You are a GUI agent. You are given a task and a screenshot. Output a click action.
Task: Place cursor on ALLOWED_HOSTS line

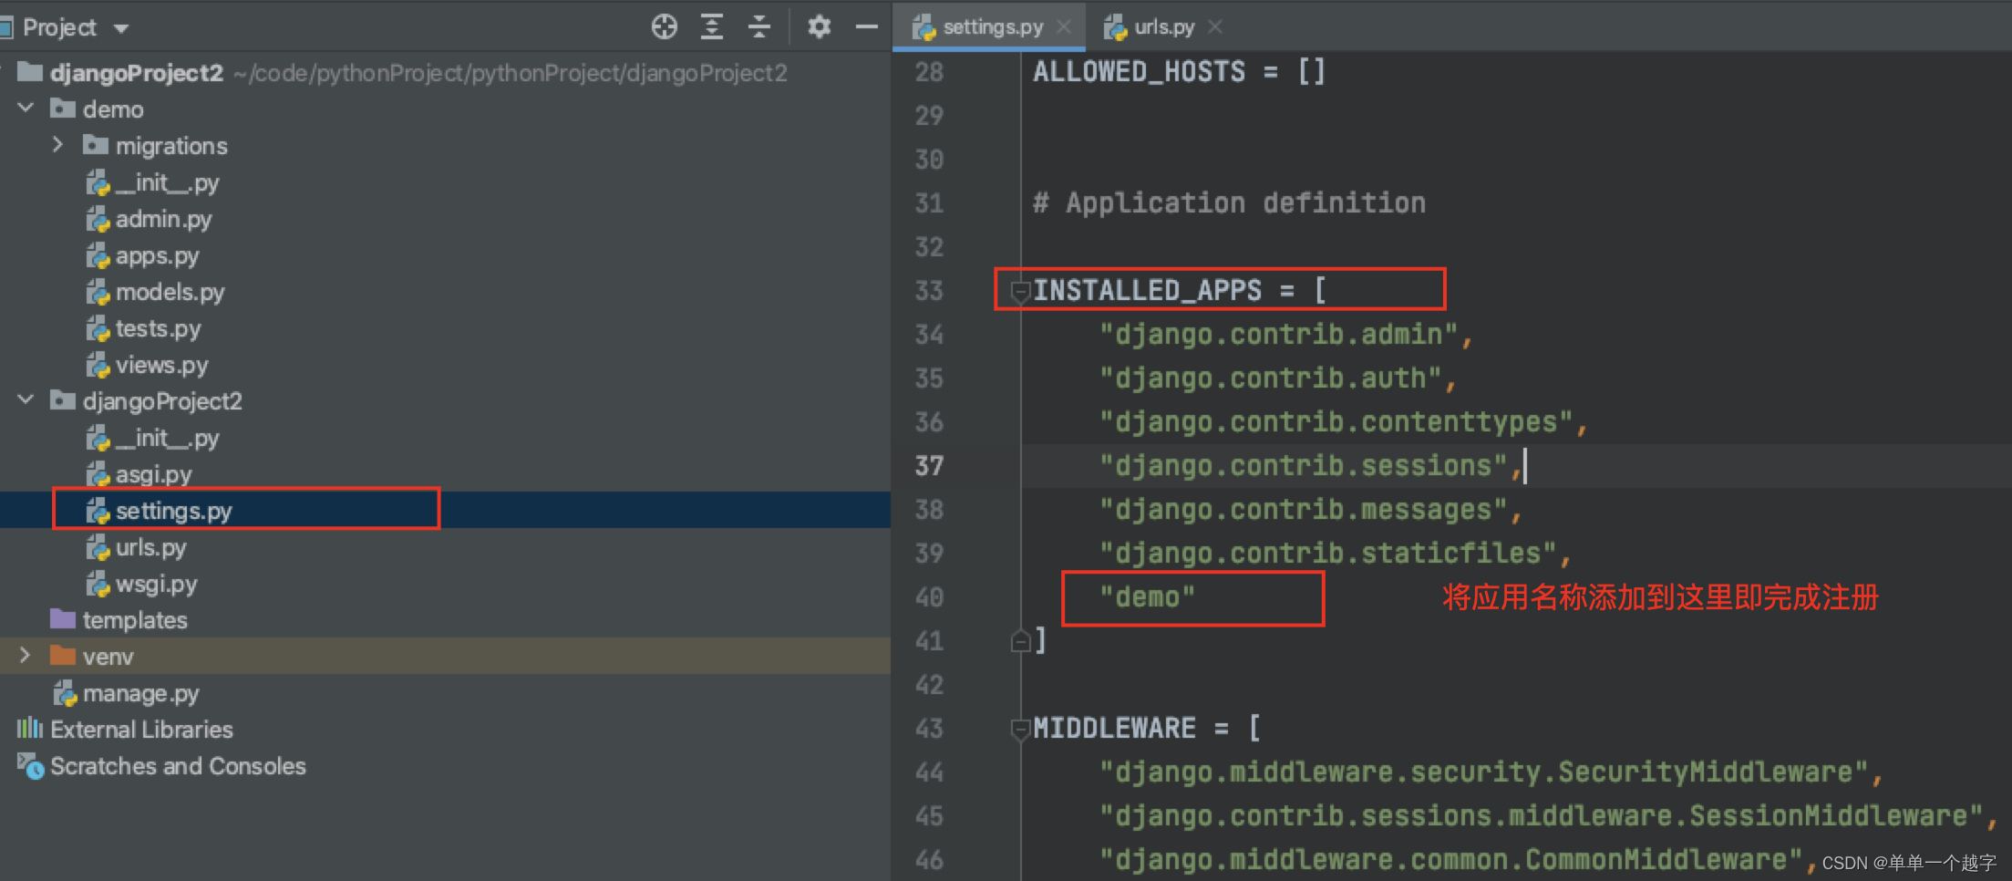click(1180, 71)
